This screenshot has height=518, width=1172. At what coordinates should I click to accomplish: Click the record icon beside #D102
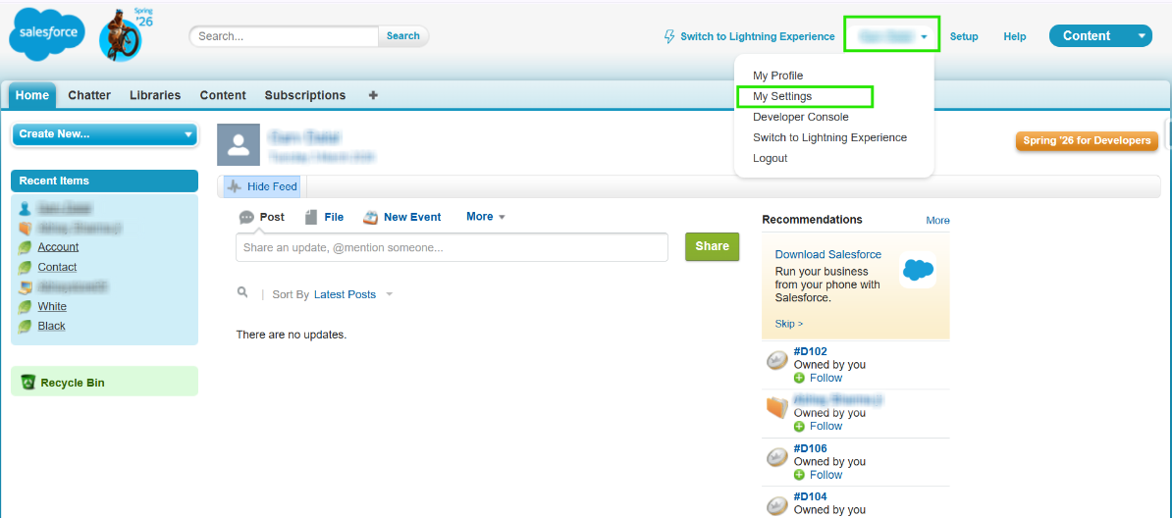[x=778, y=361]
